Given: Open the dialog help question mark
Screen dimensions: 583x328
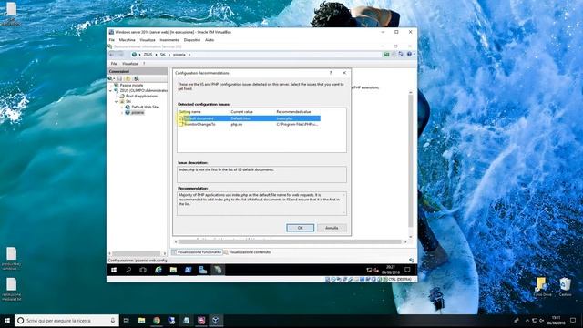Looking at the screenshot, I should tap(331, 73).
